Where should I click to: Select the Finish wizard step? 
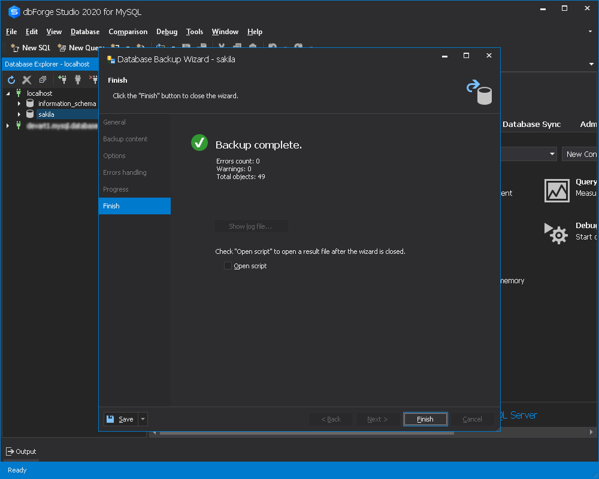[134, 206]
